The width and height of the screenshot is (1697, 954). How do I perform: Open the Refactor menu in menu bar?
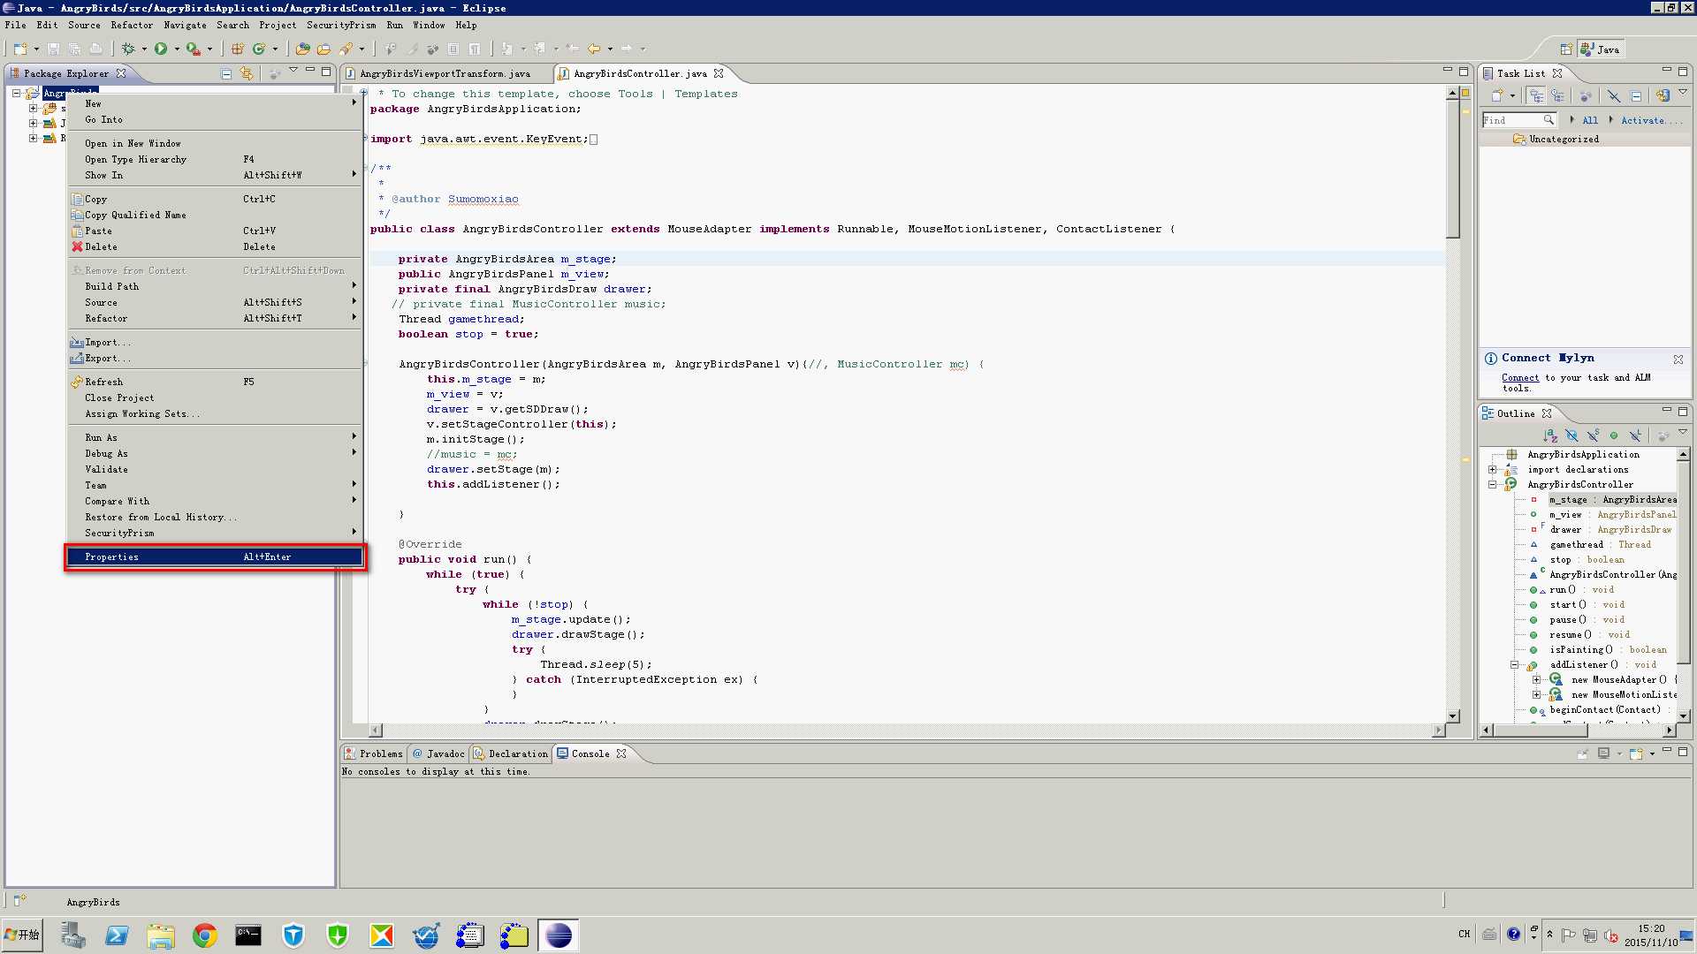[x=132, y=25]
